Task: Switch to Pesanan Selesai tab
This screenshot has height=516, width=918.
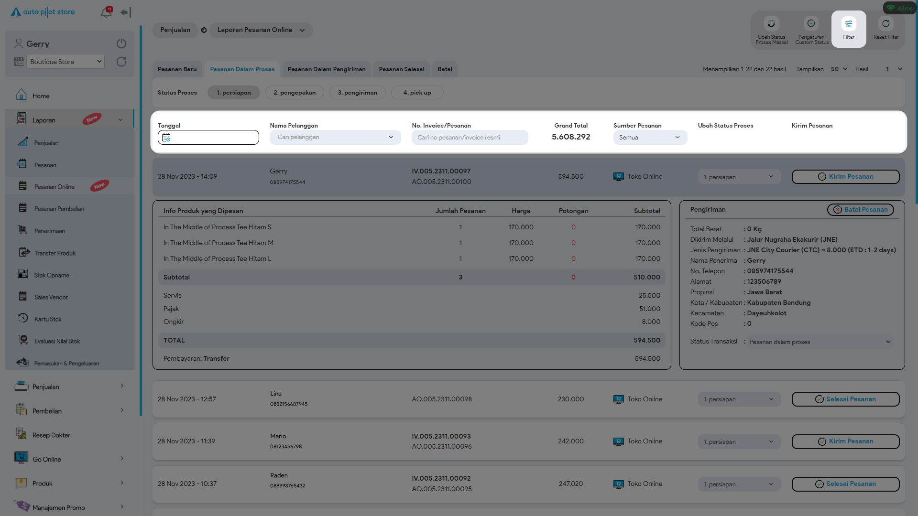Action: pos(401,69)
